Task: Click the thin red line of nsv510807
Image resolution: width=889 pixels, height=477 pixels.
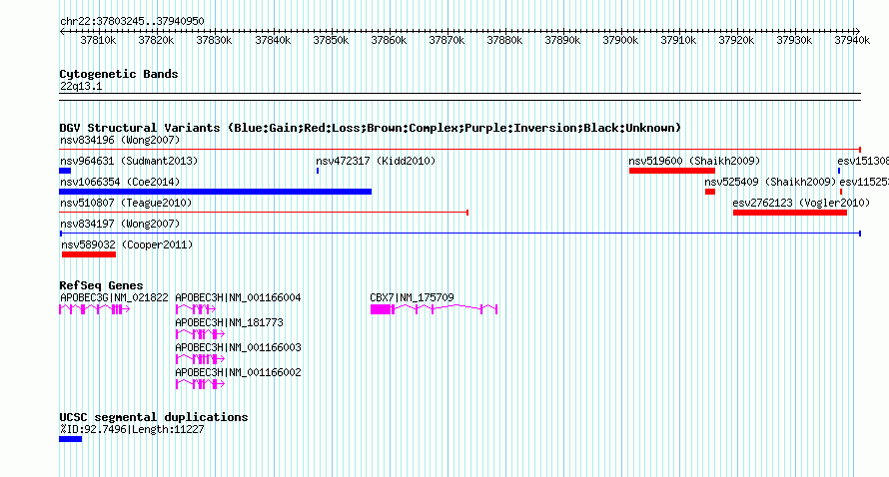Action: [x=264, y=213]
